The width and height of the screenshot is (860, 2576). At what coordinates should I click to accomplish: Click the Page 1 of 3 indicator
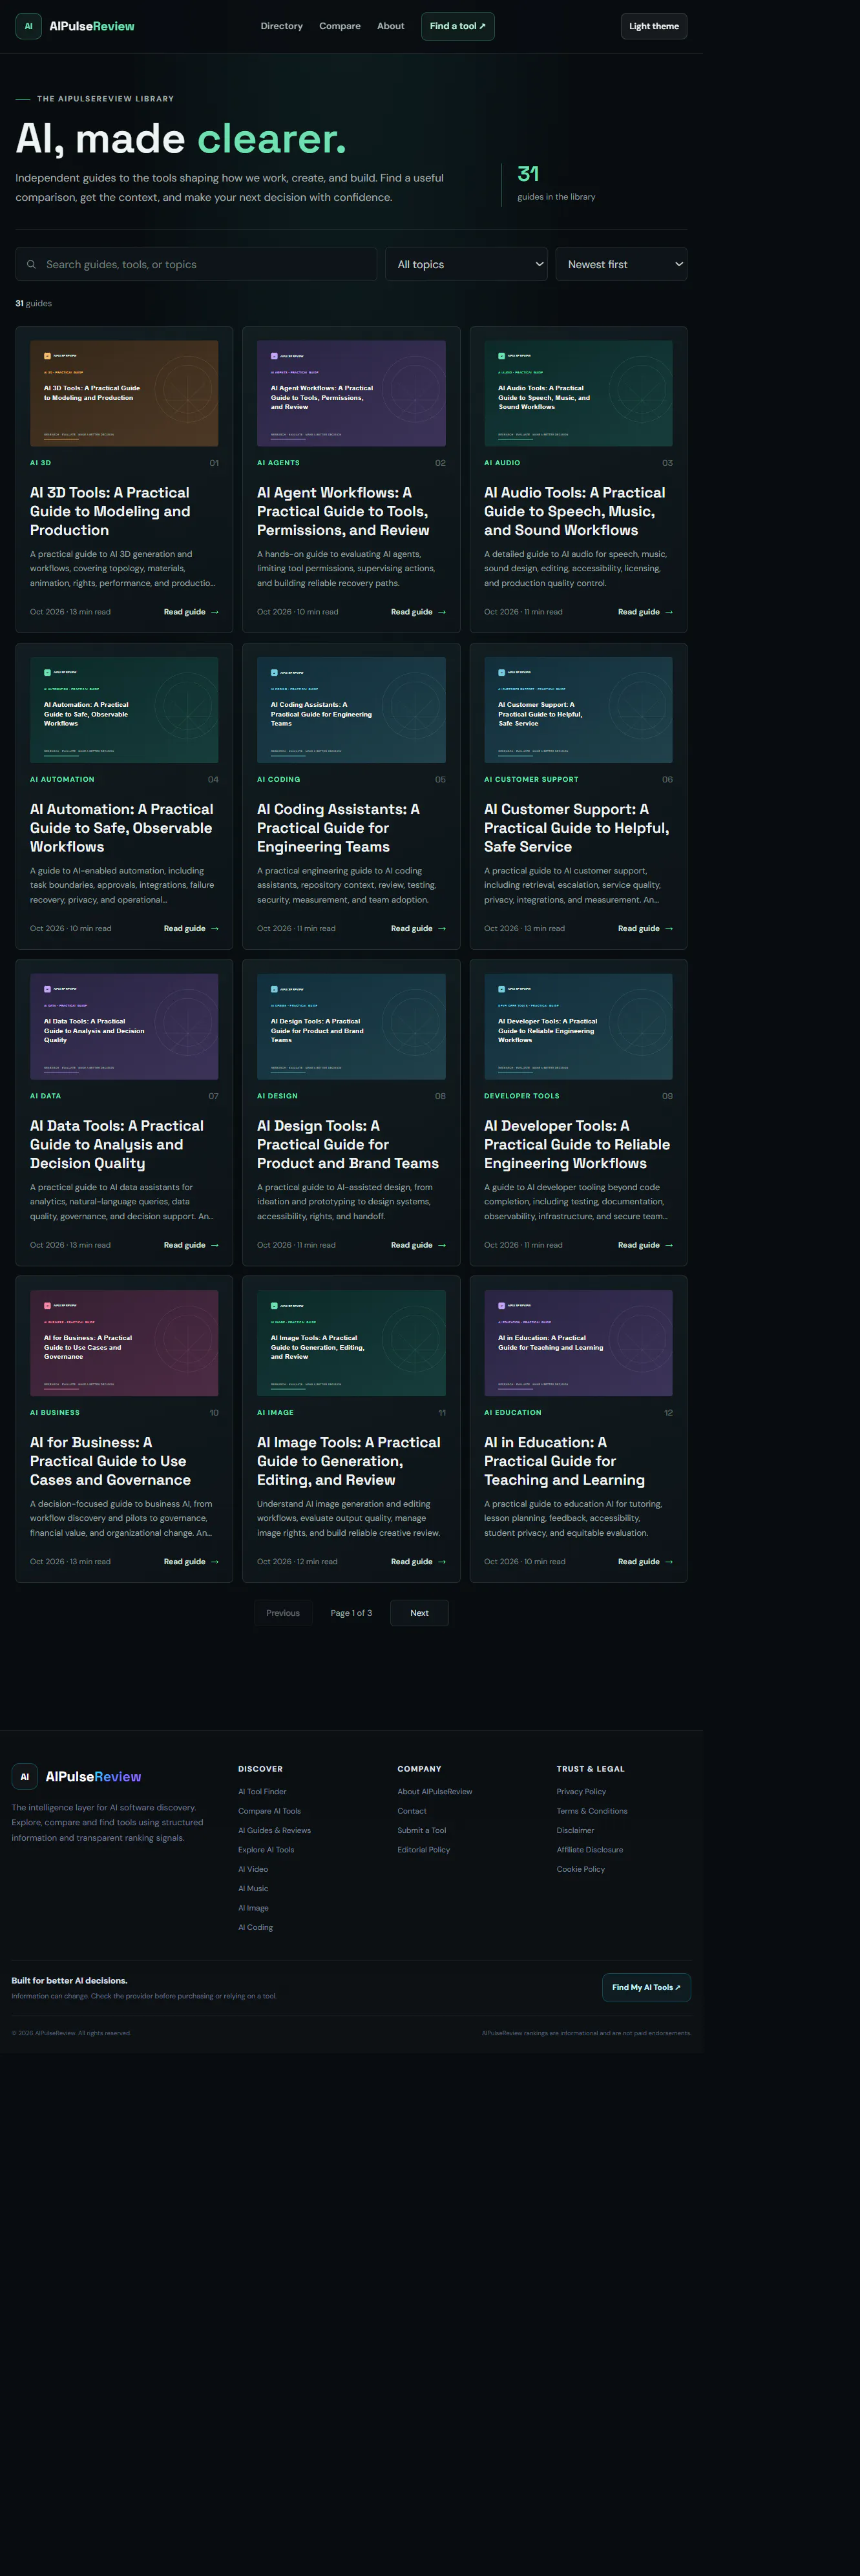click(x=351, y=1613)
